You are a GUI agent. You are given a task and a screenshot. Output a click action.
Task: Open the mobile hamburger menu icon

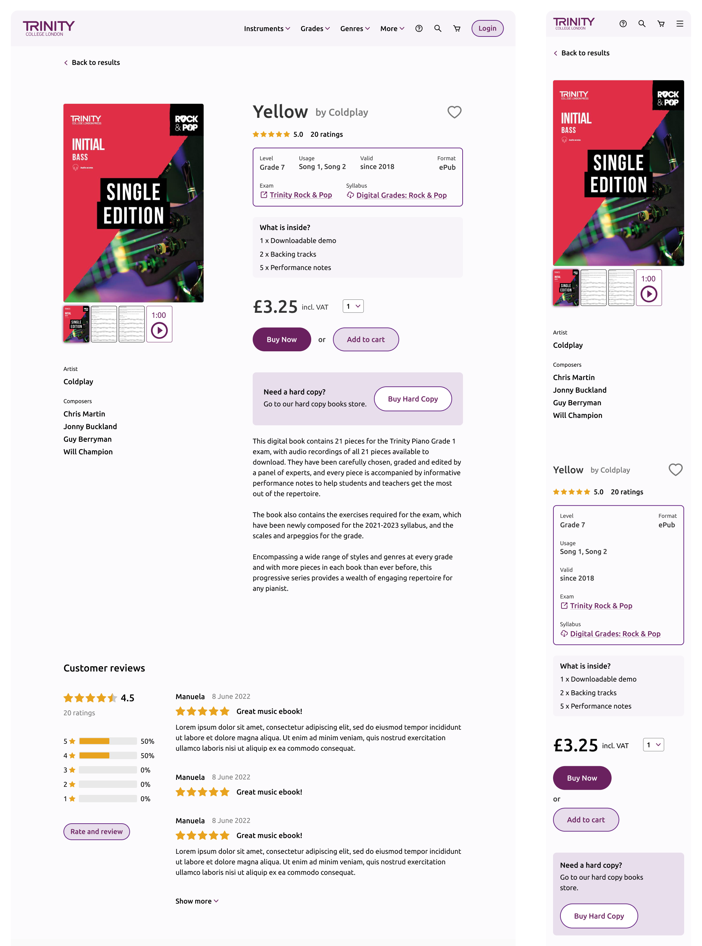[680, 24]
